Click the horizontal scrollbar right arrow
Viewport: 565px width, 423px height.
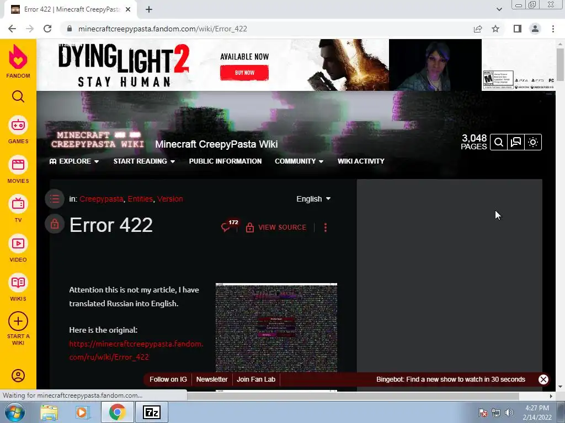[551, 396]
